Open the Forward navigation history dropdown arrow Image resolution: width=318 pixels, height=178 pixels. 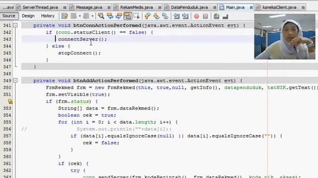coord(92,16)
